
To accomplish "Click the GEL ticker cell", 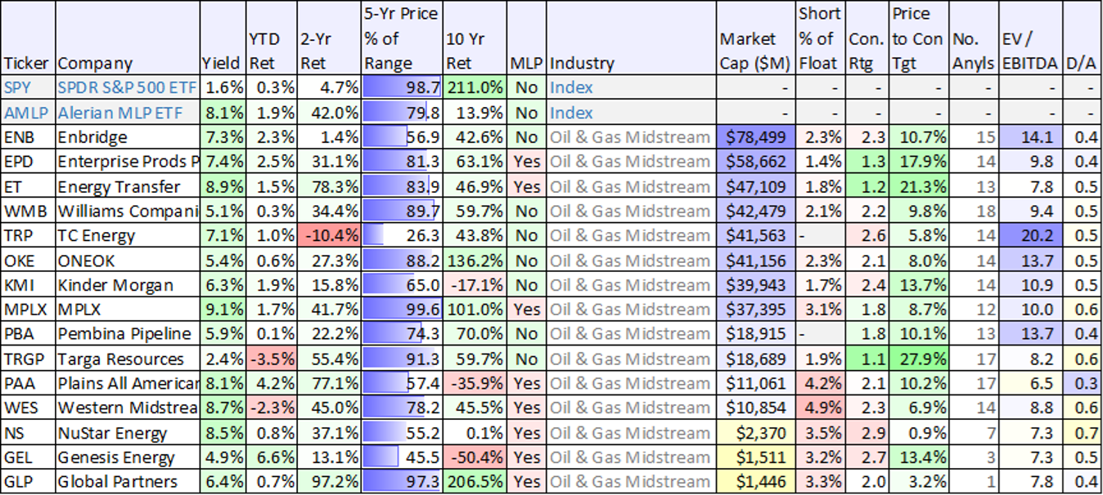I will (x=29, y=457).
